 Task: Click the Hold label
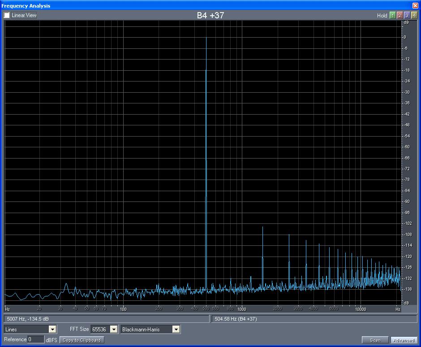(382, 16)
